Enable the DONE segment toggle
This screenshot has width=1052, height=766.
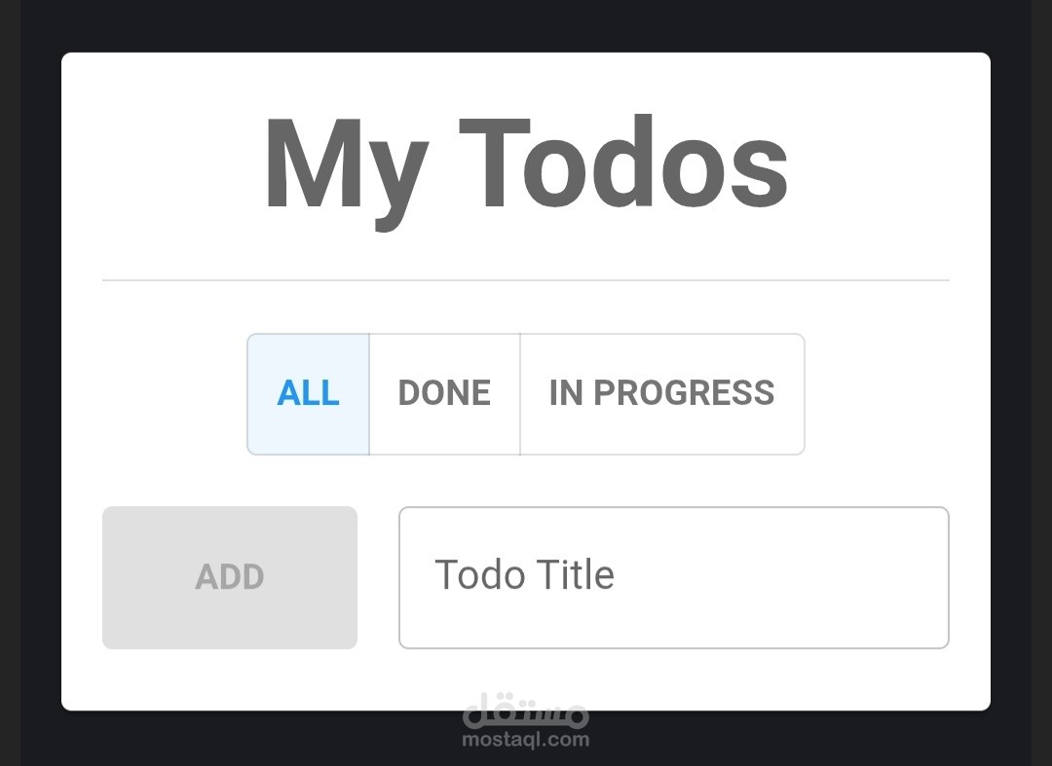point(444,393)
